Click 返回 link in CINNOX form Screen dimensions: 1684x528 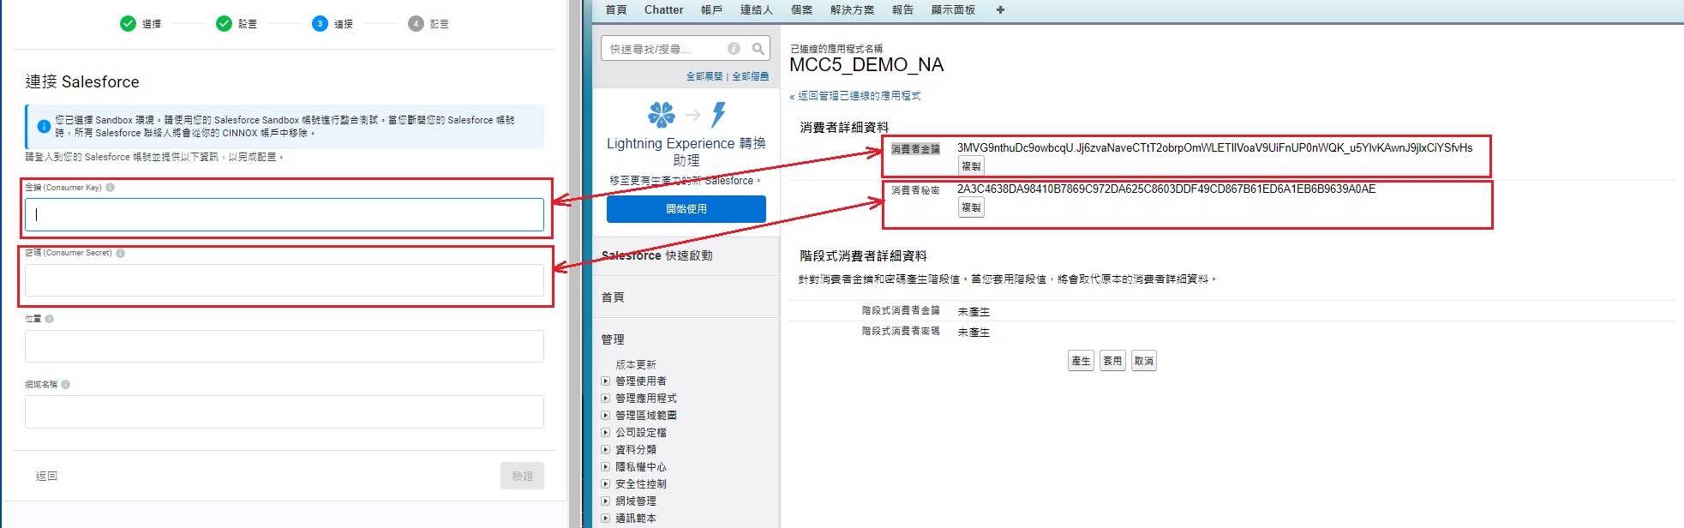[46, 476]
